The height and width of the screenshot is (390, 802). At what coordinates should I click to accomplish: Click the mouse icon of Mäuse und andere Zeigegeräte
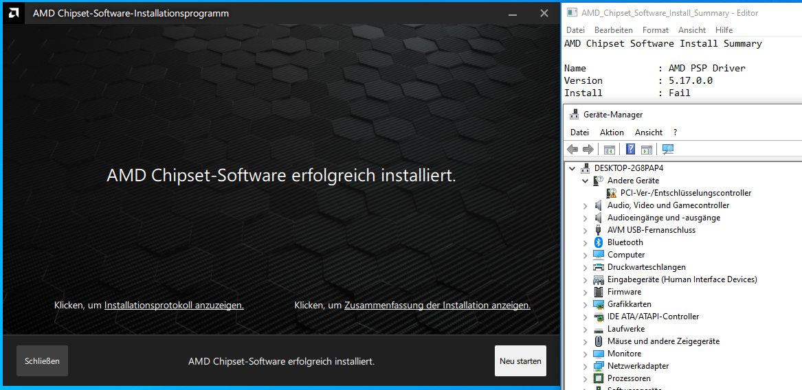[x=599, y=341]
